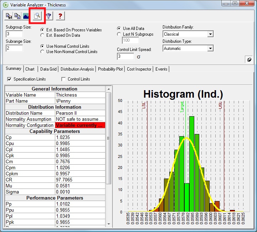Switch to the Chart tab
The image size is (257, 232).
(30, 69)
